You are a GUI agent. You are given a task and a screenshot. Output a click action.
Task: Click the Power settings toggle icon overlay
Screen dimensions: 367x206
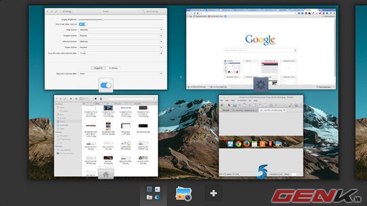106,85
